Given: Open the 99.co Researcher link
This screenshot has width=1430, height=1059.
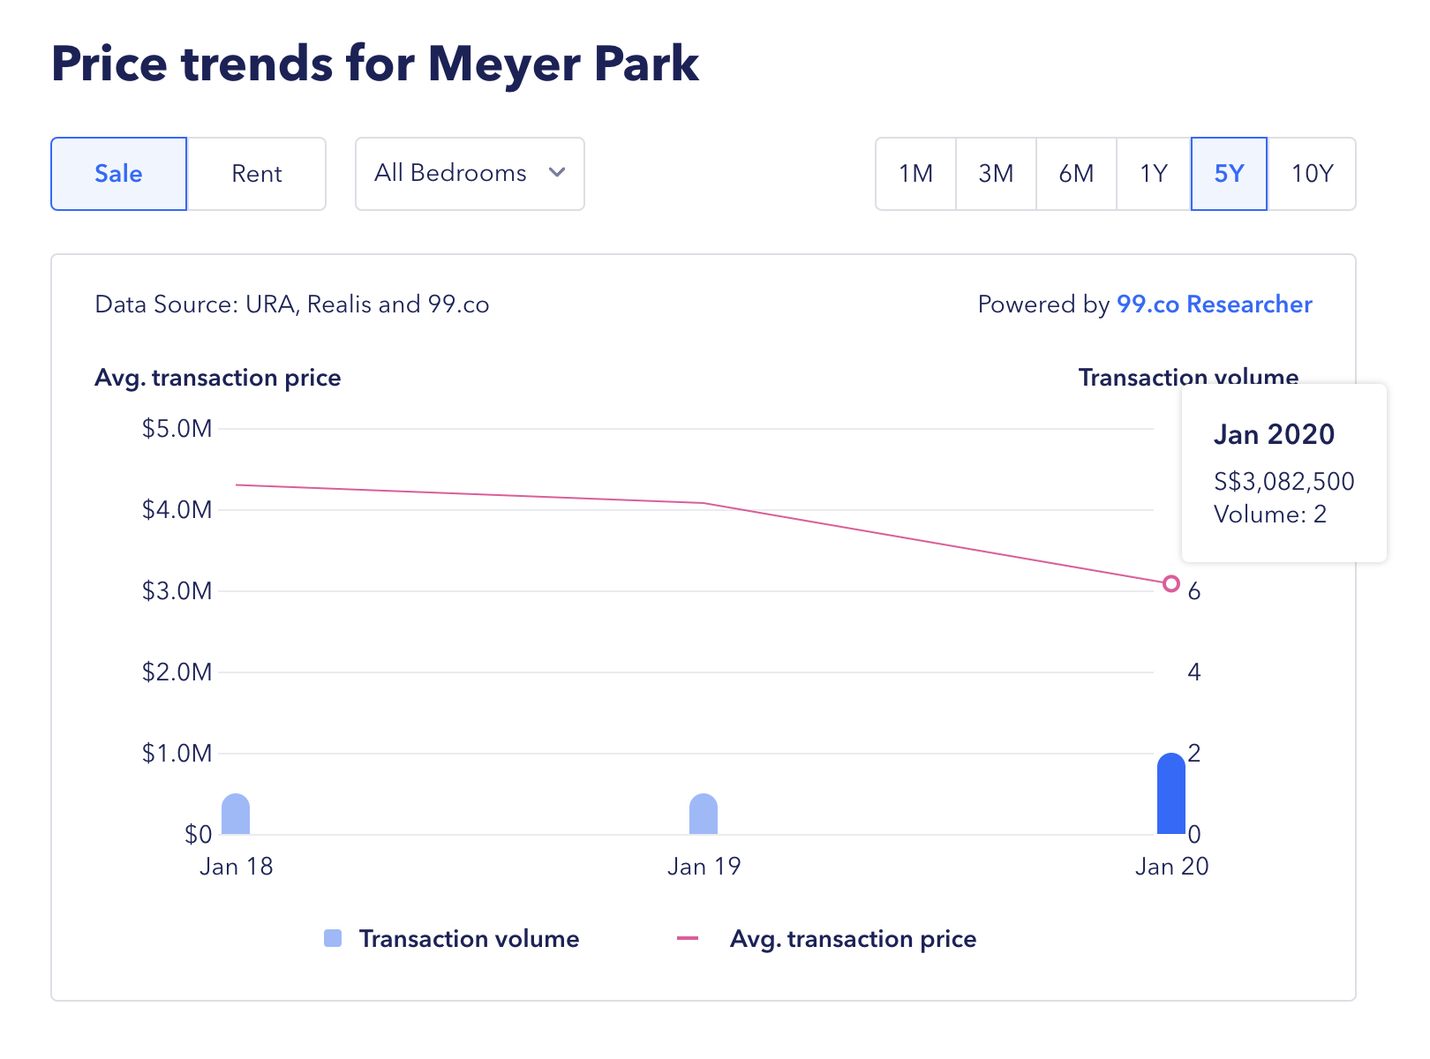Looking at the screenshot, I should 1214,304.
